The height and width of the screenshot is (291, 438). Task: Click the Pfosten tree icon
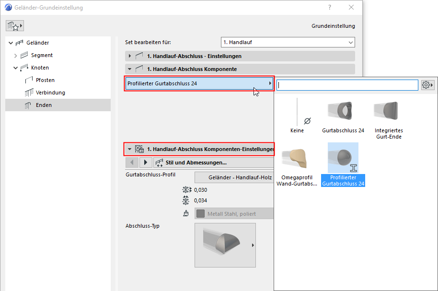click(29, 80)
